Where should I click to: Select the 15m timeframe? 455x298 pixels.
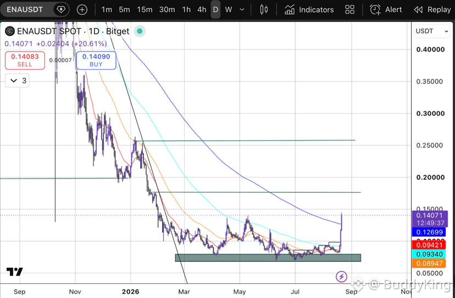(x=145, y=10)
